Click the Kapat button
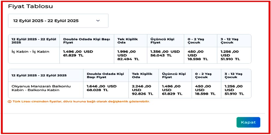Screen dimensions: 271x135 (248, 122)
